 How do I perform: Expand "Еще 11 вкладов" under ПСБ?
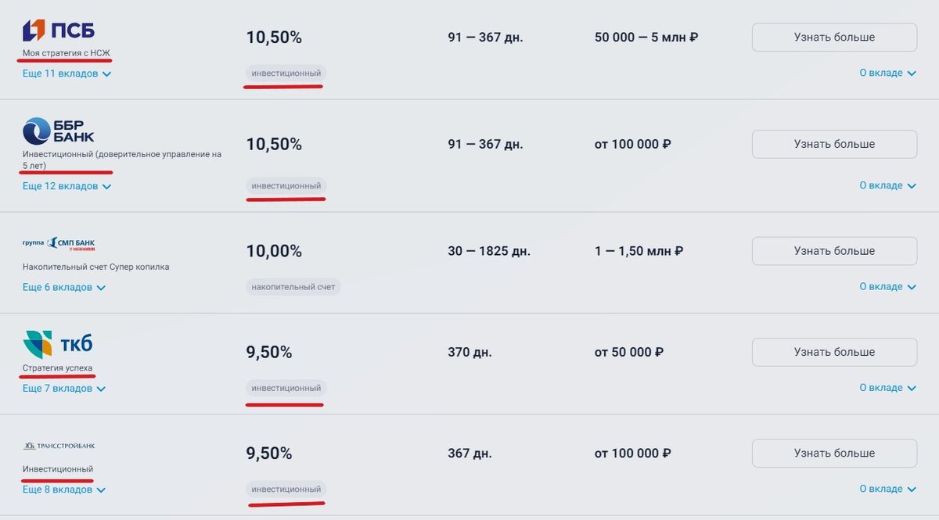(x=67, y=74)
